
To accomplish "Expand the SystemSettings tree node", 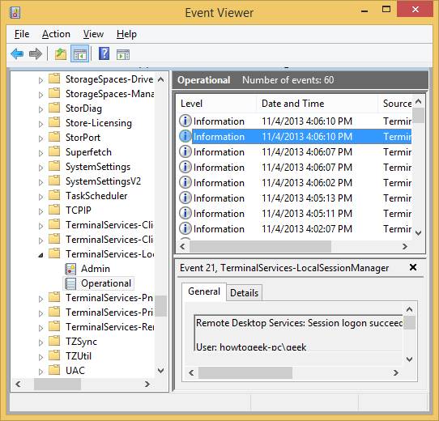I will pos(40,168).
